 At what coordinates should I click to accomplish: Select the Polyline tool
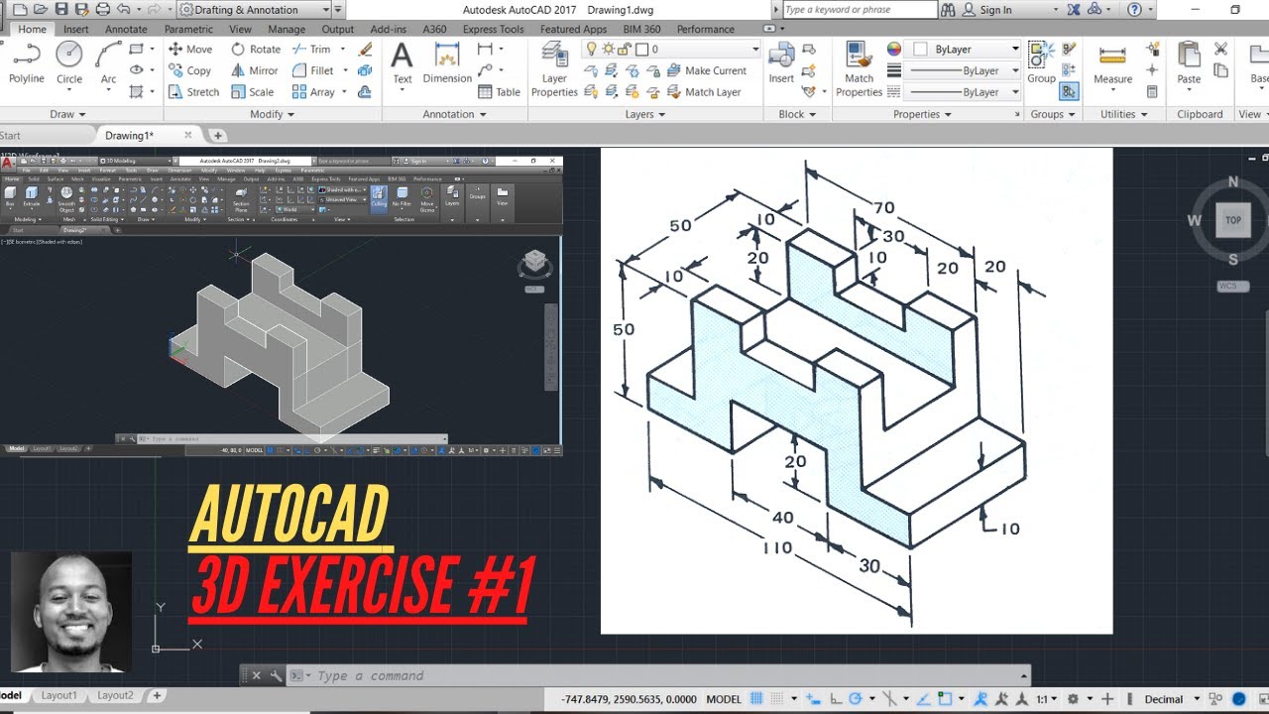(x=26, y=64)
